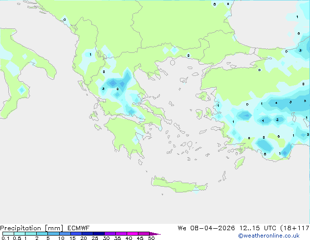310x240 pixels.
Task: Click the weatheronline.co.uk copyright link
Action: point(269,236)
